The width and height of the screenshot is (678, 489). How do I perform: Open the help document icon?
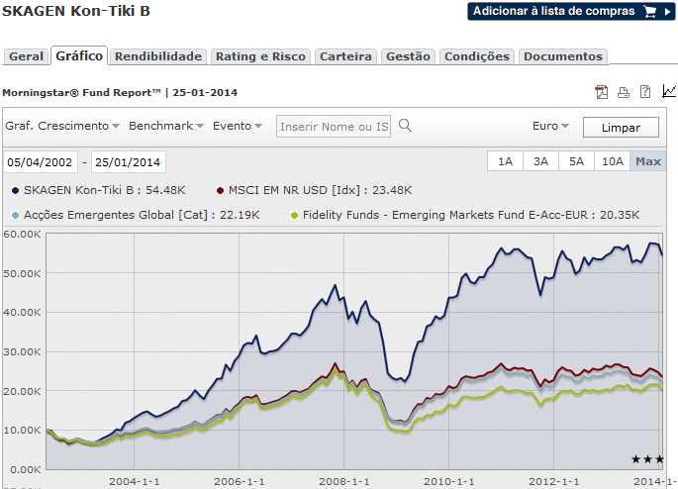(645, 92)
